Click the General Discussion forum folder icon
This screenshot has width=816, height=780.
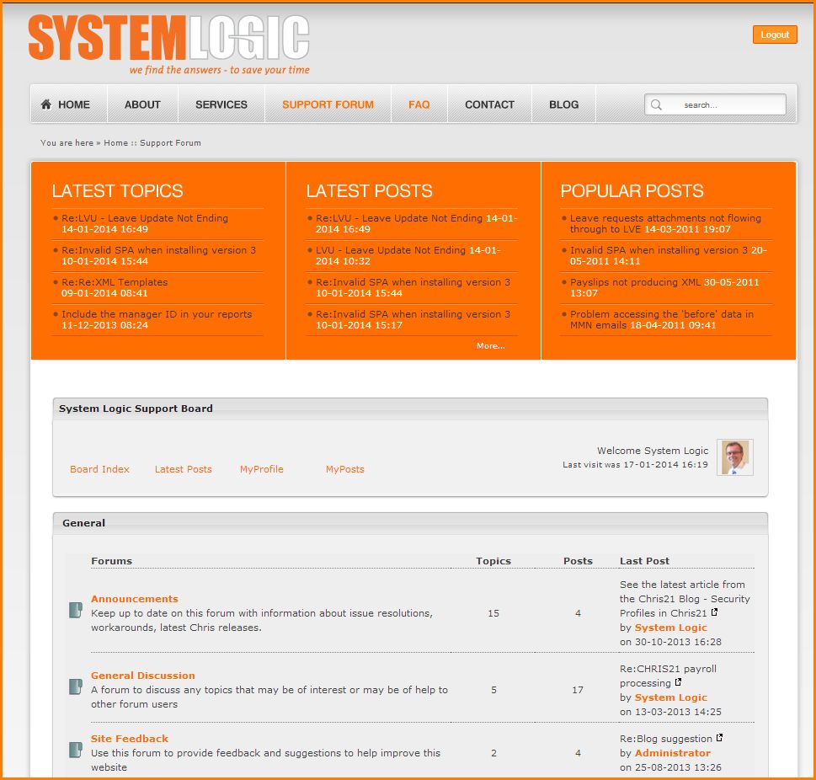tap(76, 686)
